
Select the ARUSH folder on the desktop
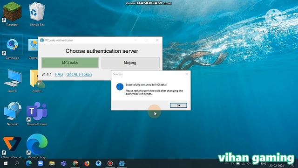[37, 81]
